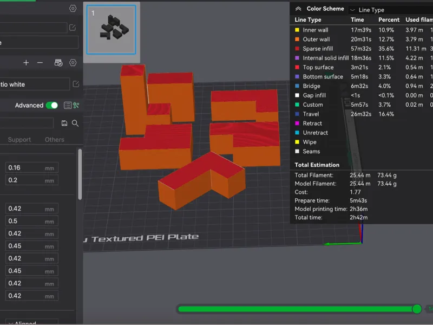This screenshot has height=325, width=433.
Task: Switch to the Support tab
Action: click(x=19, y=140)
